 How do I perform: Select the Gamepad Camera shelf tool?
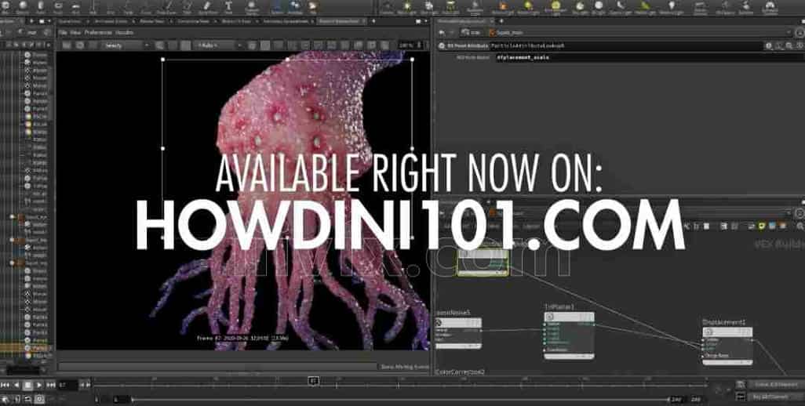pos(769,7)
